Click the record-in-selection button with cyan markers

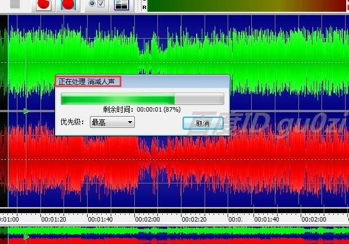pos(68,4)
